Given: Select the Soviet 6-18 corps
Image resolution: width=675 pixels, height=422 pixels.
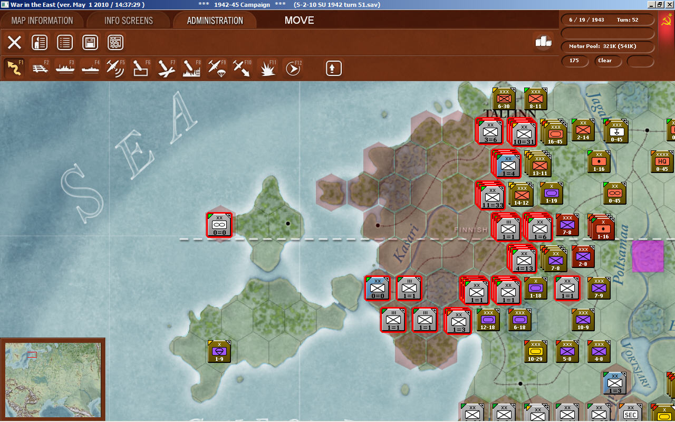Looking at the screenshot, I should coord(519,320).
